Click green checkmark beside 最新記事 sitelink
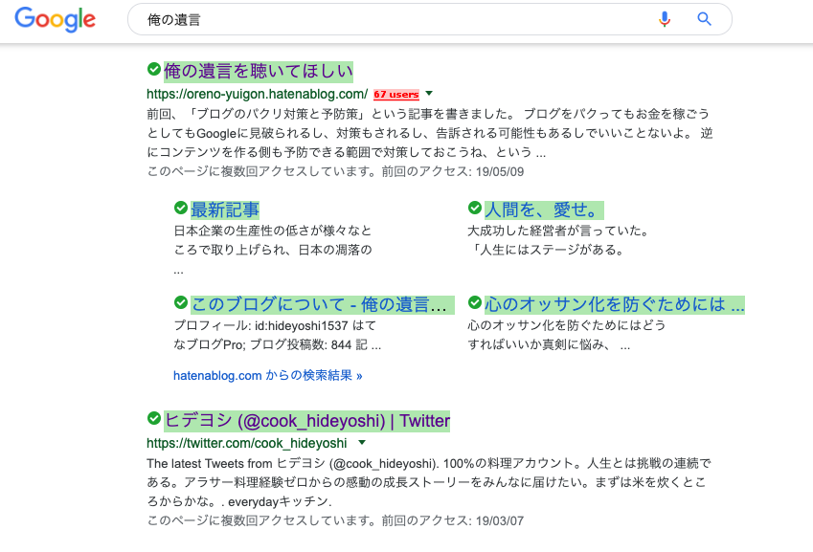813x552 pixels. pos(182,209)
